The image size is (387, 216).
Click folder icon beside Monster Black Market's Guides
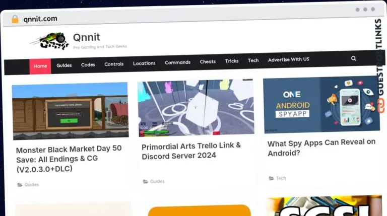click(x=20, y=185)
